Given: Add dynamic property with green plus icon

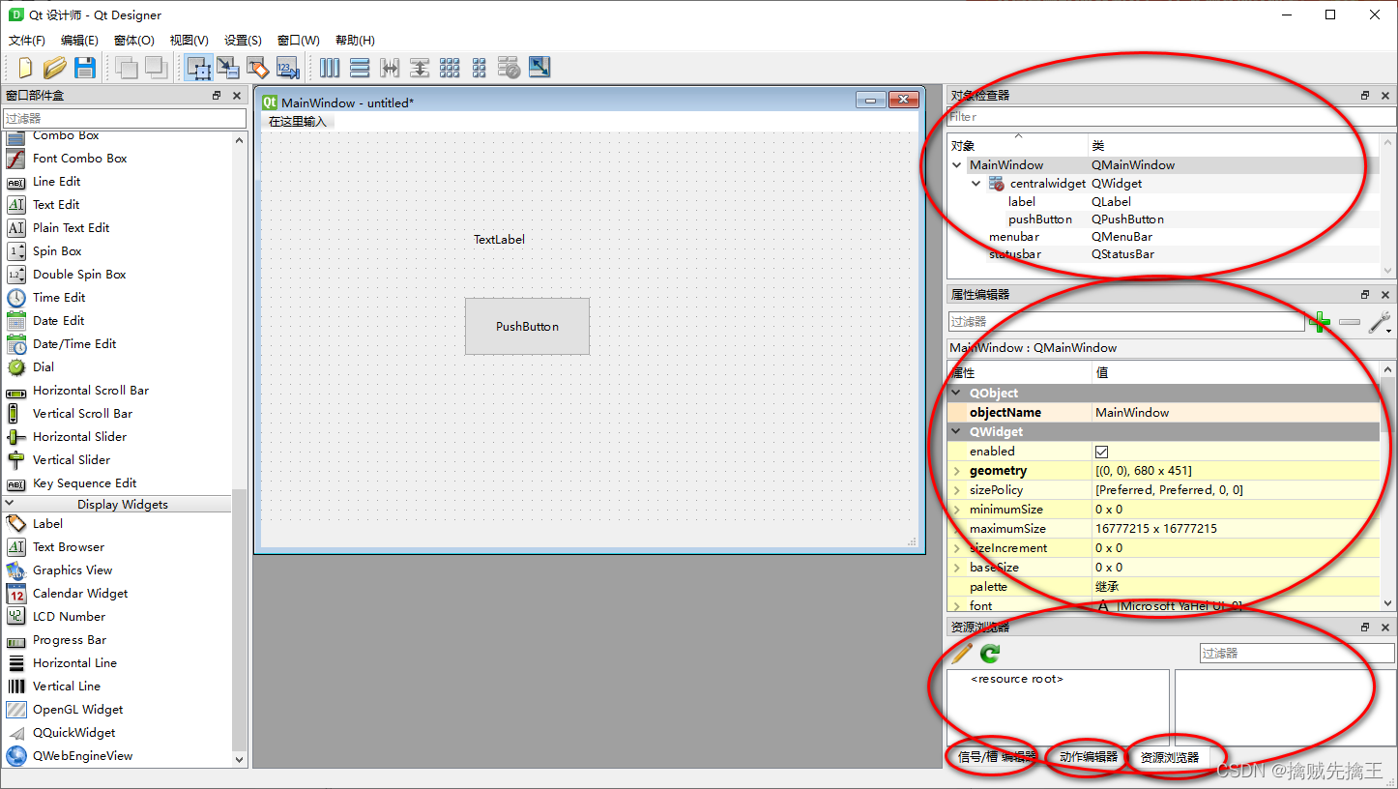Looking at the screenshot, I should (1319, 322).
